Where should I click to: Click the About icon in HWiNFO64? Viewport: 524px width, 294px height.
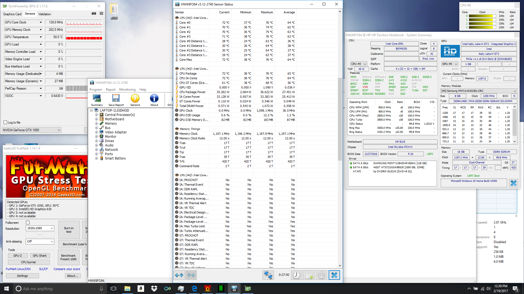coord(154,100)
